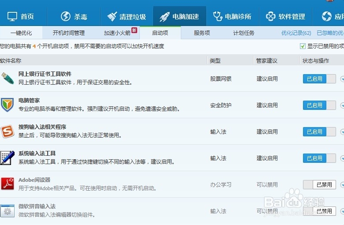Click the 搜狗输入法 S icon
This screenshot has height=225, width=344.
(7, 131)
